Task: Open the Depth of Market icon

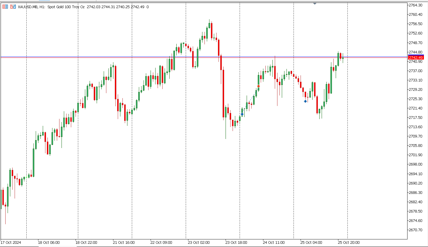Action: 13,7
